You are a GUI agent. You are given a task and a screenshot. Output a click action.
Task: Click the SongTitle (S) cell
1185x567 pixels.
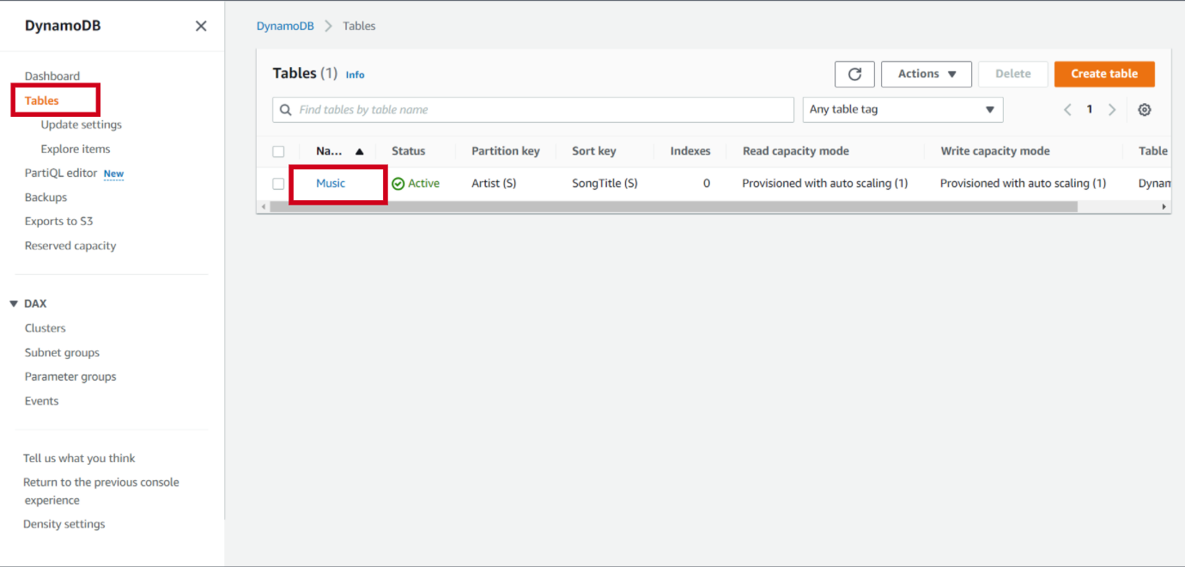pyautogui.click(x=605, y=184)
